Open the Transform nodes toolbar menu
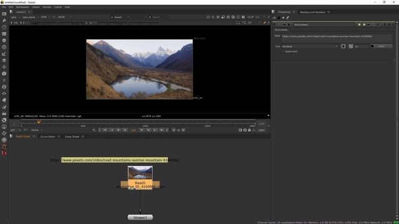Image resolution: width=399 pixels, height=224 pixels. [x=4, y=67]
